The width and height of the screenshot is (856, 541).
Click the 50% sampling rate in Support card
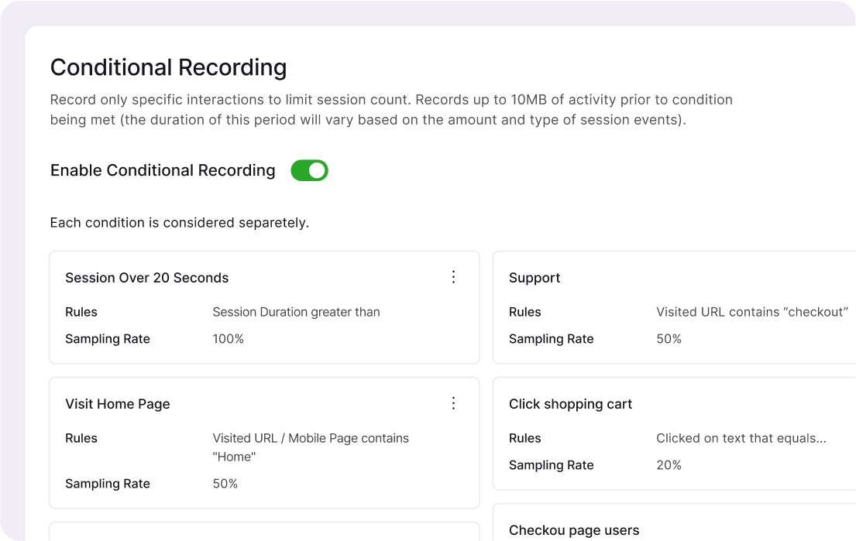(669, 339)
